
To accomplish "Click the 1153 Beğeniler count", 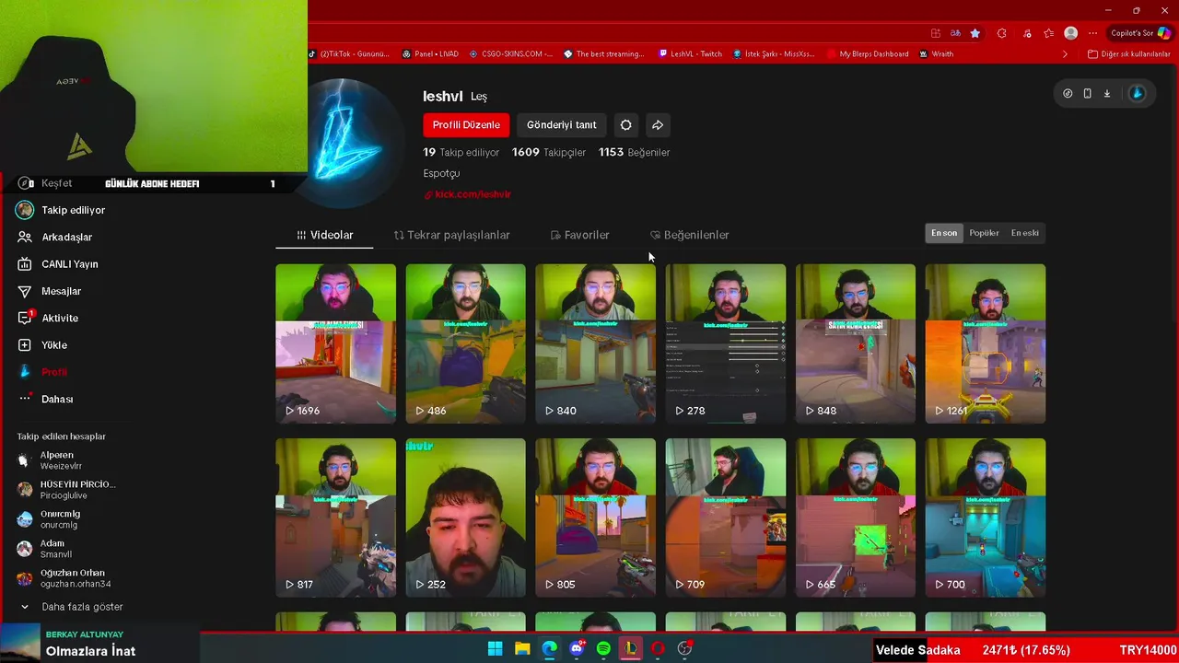I will click(634, 152).
